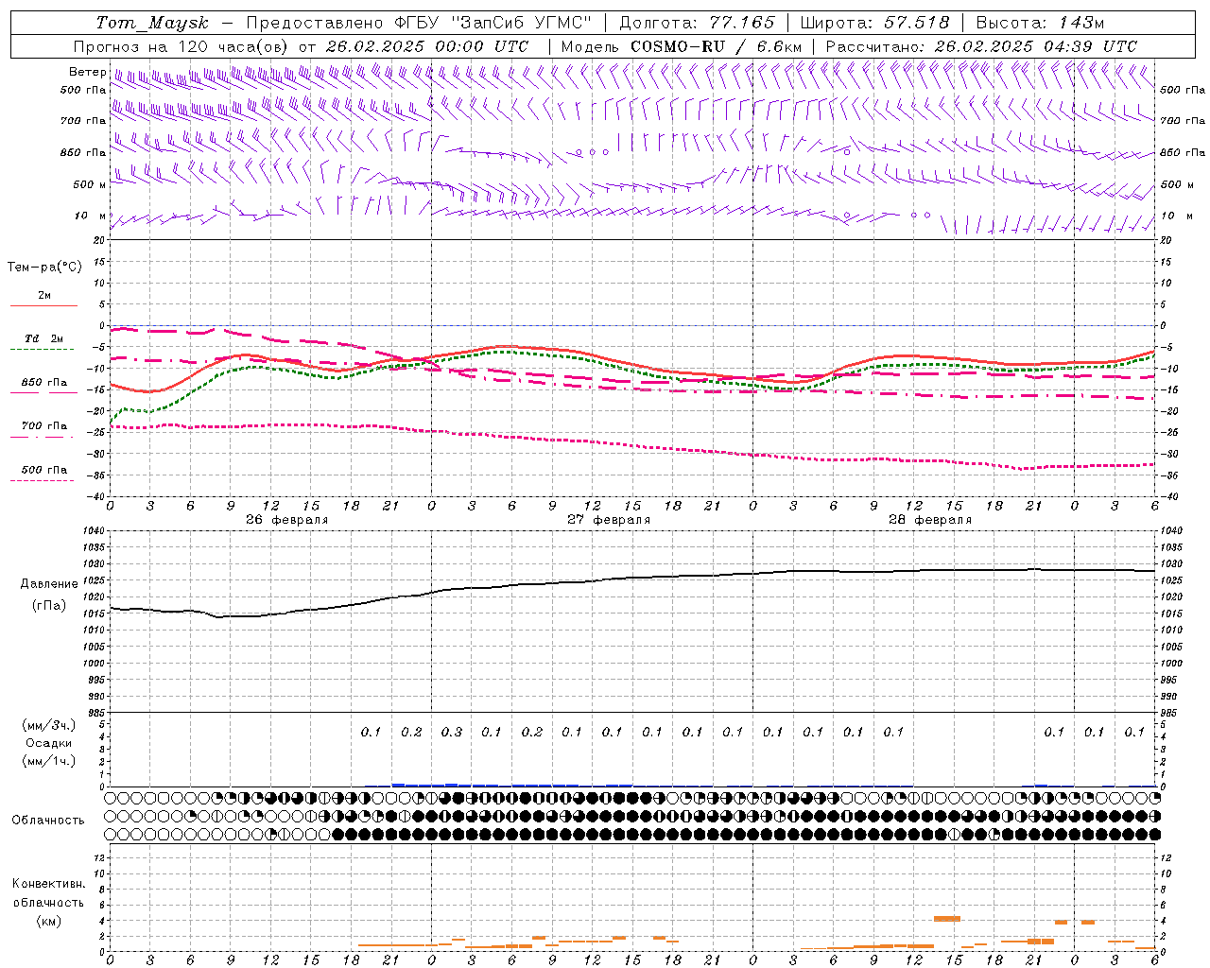Click the "2м" legend entry above "Td 2м"
1210x968 pixels.
coord(44,295)
